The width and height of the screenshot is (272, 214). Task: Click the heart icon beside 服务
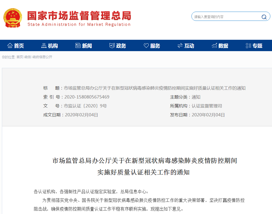click(x=146, y=46)
